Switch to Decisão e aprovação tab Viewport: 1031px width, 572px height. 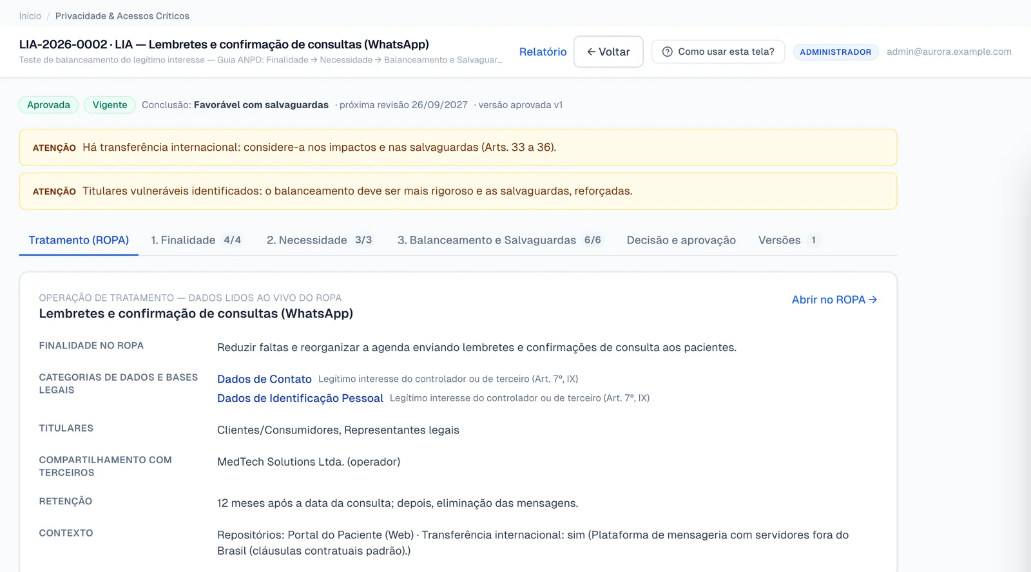(681, 240)
